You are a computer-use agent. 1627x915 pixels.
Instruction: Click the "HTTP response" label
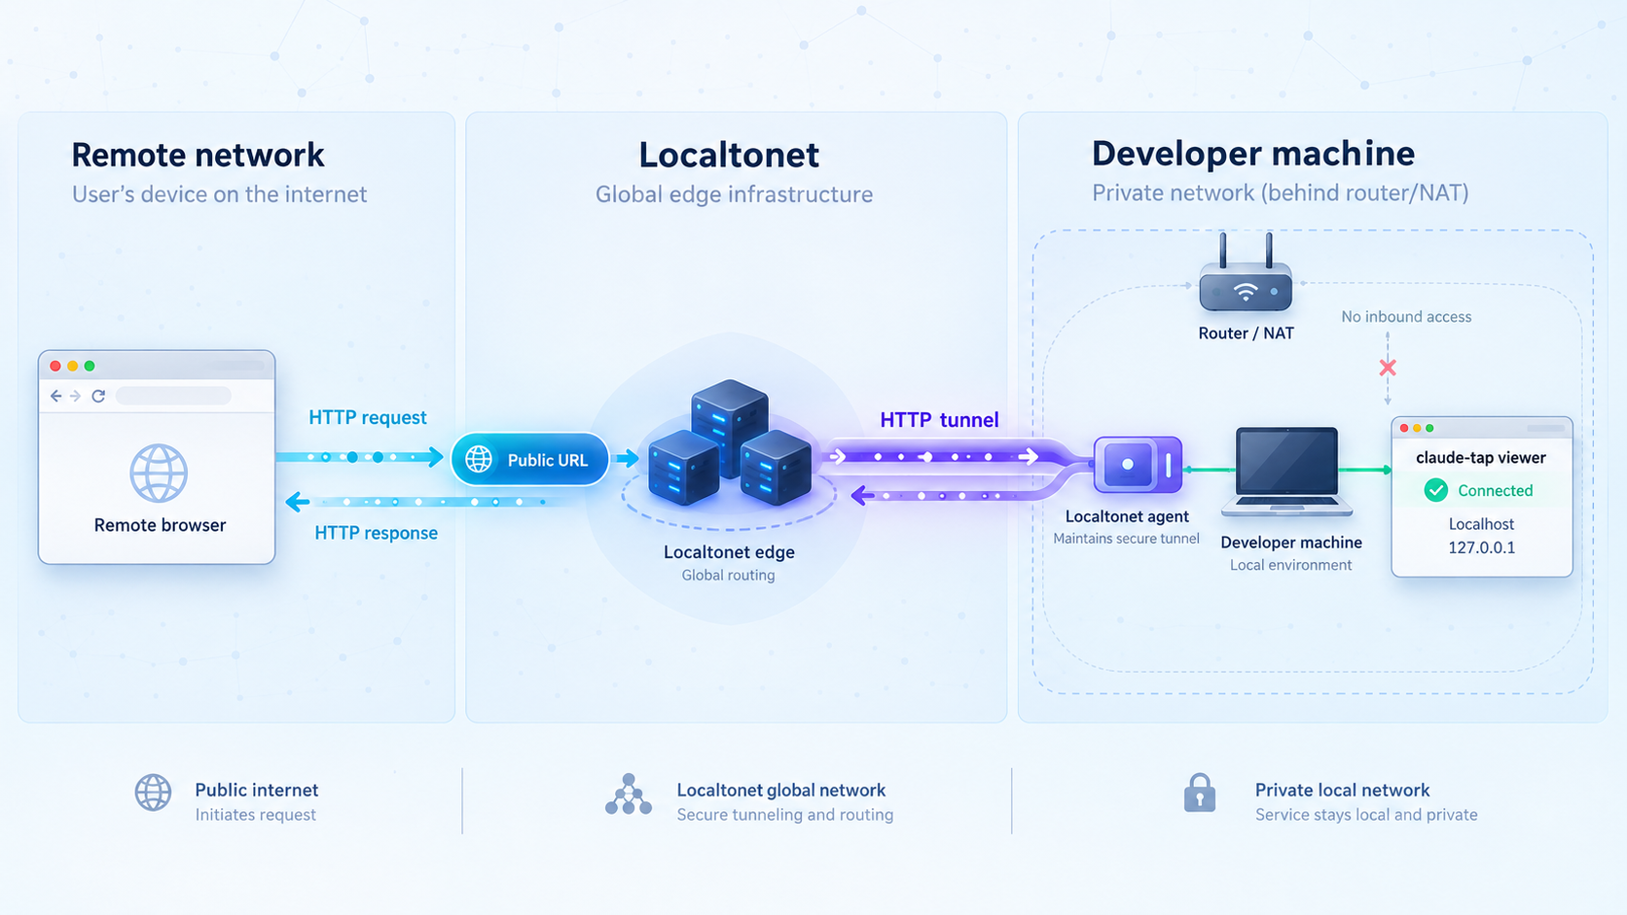point(376,533)
